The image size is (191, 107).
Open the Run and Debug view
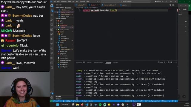coord(52,20)
